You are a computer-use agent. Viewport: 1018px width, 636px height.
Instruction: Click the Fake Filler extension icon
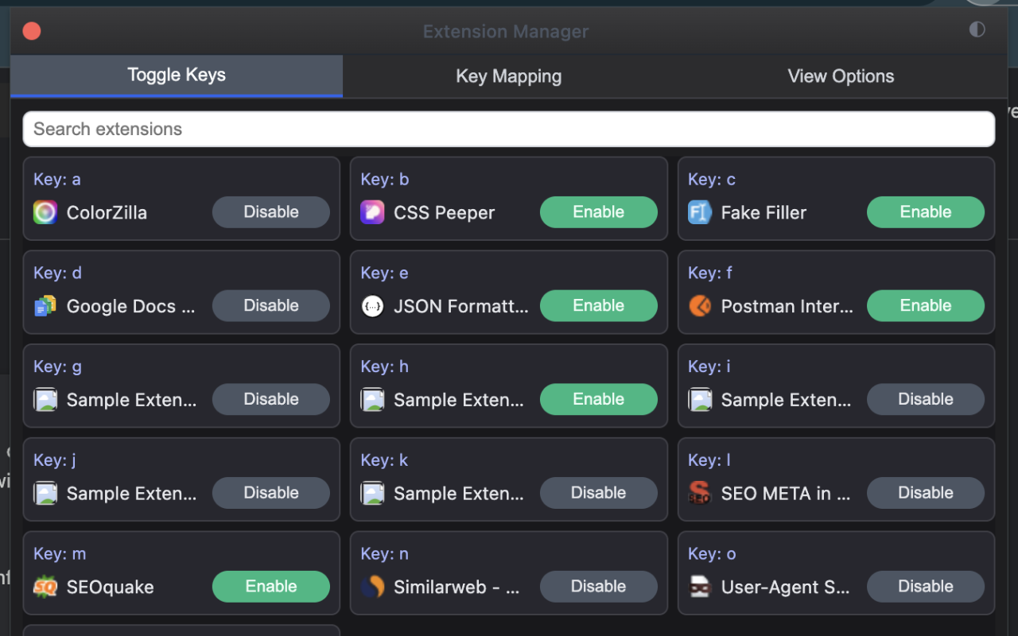pyautogui.click(x=700, y=212)
